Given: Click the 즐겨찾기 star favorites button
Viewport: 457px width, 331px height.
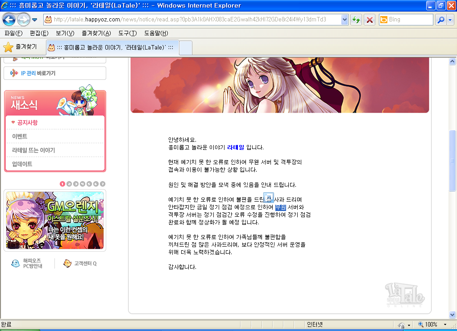Looking at the screenshot, I should [20, 47].
